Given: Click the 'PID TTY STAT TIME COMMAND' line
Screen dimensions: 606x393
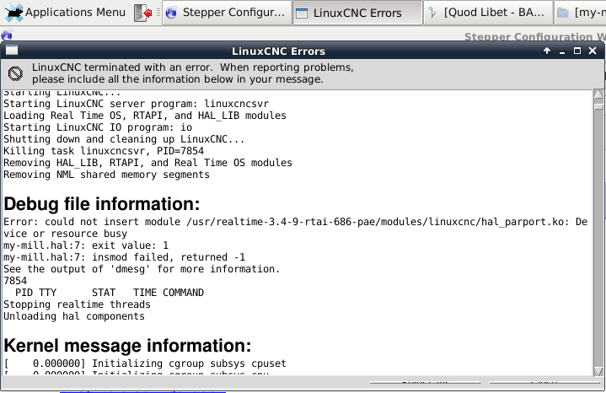Looking at the screenshot, I should (110, 293).
